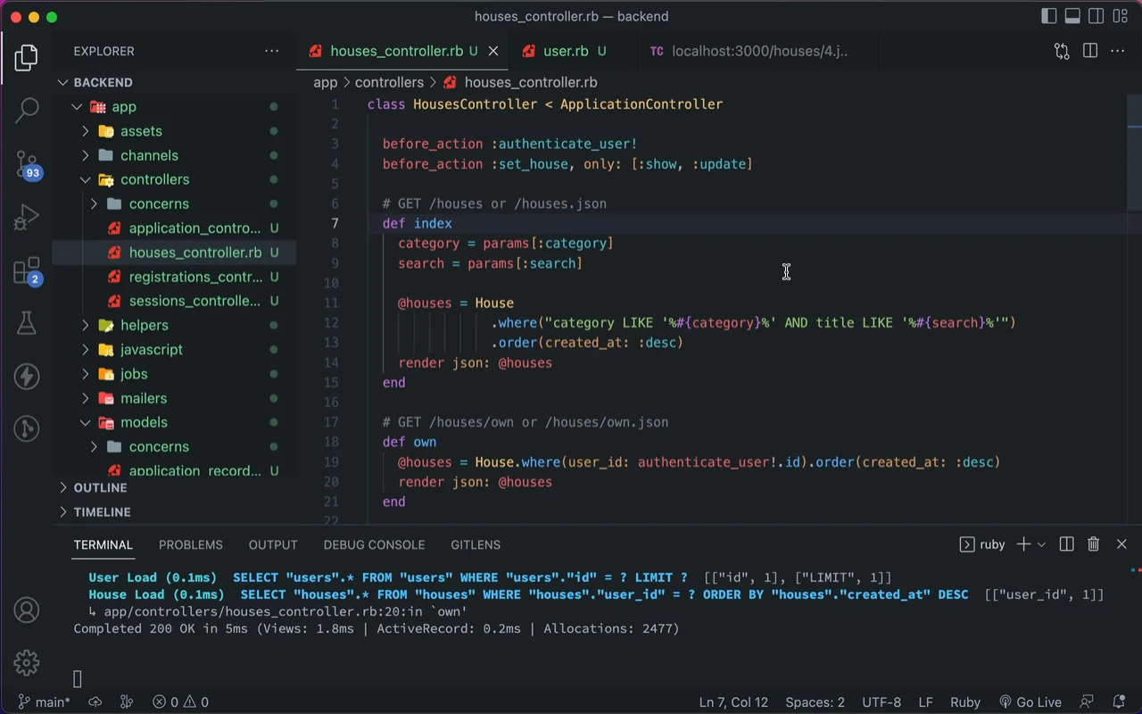This screenshot has height=714, width=1142.
Task: Select the PROBLEMS panel tab
Action: [x=191, y=544]
